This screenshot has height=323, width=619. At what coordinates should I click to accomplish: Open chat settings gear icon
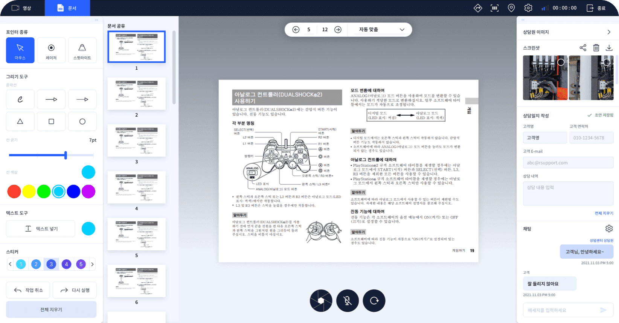[609, 229]
